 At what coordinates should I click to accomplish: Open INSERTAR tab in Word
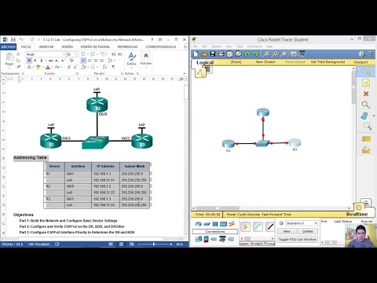[x=46, y=46]
